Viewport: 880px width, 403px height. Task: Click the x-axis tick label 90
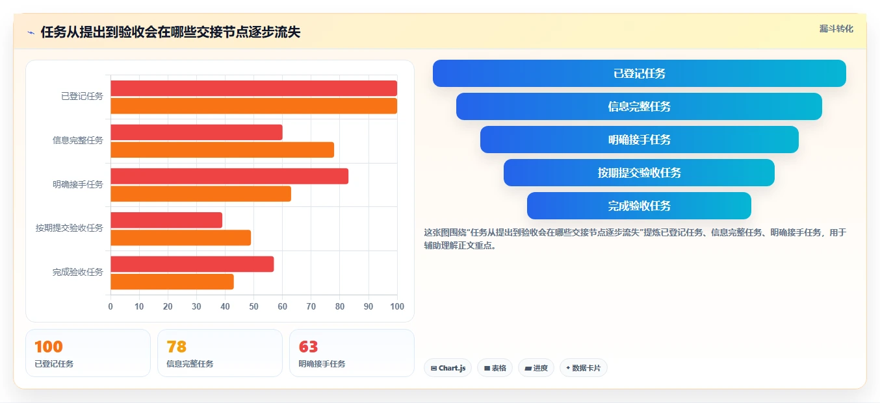(x=369, y=306)
